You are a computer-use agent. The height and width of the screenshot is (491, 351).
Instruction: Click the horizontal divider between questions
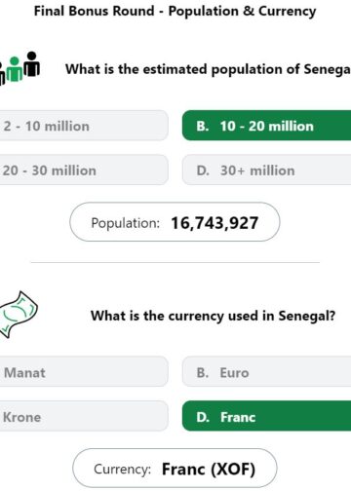[x=175, y=262]
